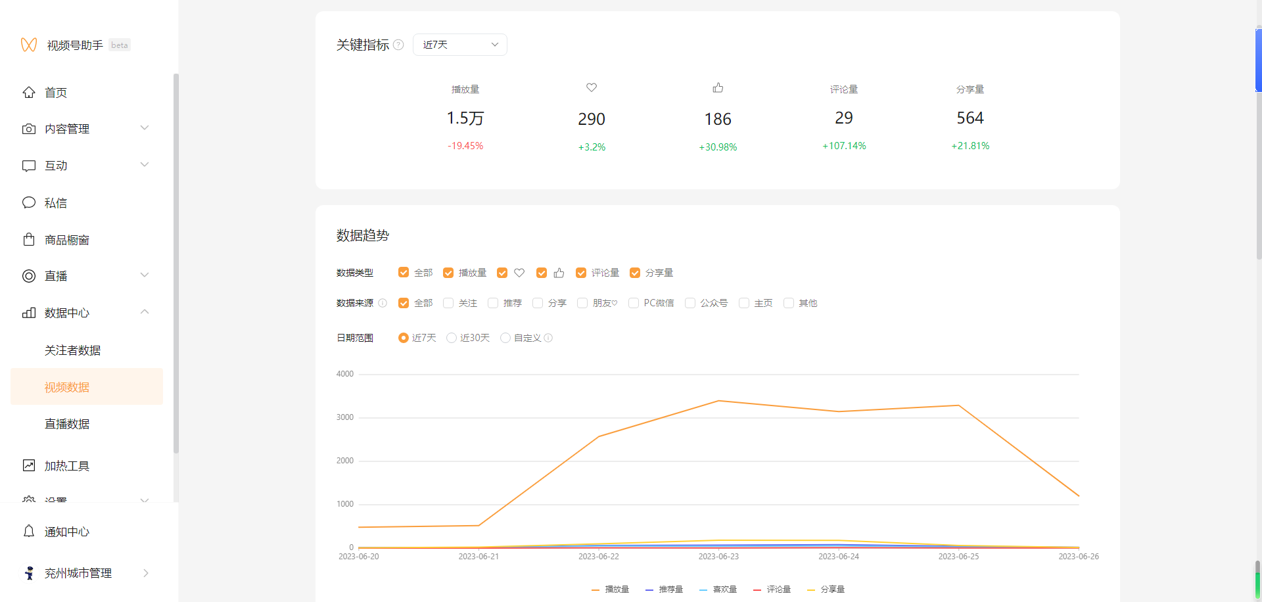Click help icon beside 关键指标
This screenshot has height=602, width=1262.
[x=398, y=45]
